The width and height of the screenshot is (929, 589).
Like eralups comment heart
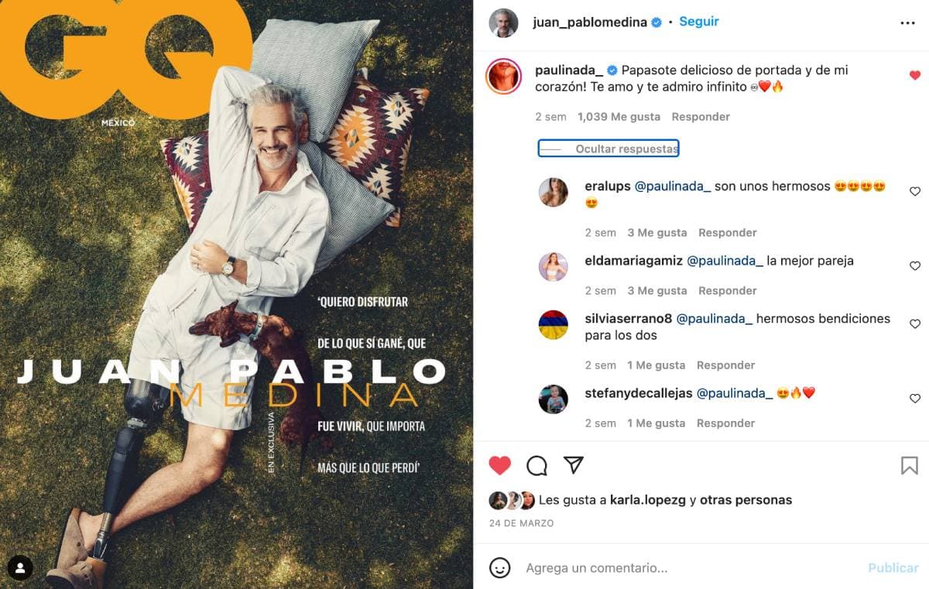click(915, 191)
